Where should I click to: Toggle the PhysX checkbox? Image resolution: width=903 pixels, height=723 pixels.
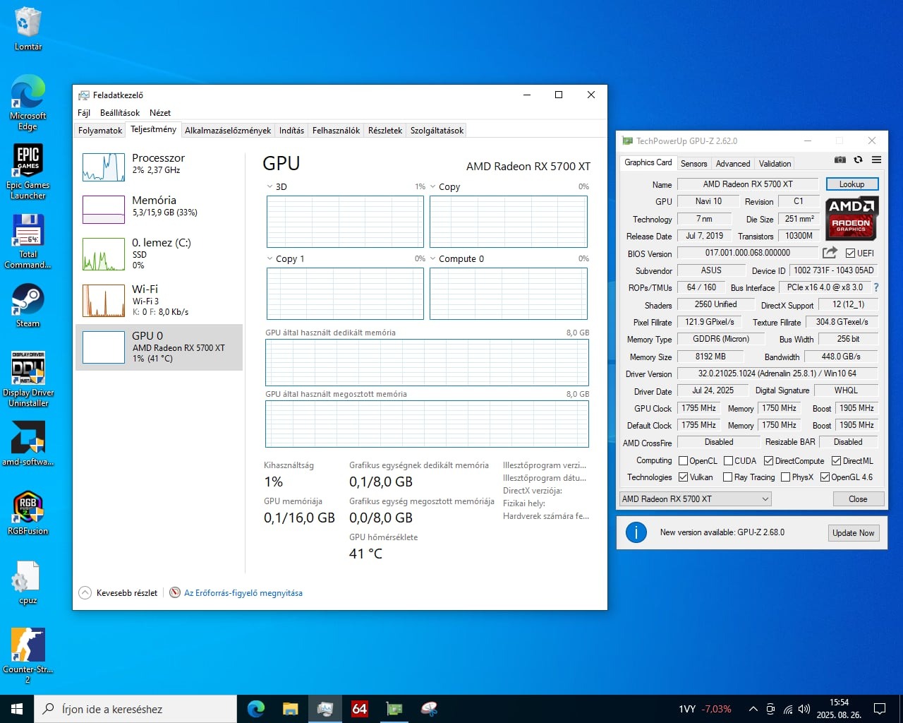pyautogui.click(x=785, y=477)
